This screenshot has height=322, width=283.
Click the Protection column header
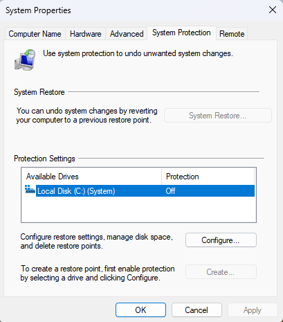(208, 177)
